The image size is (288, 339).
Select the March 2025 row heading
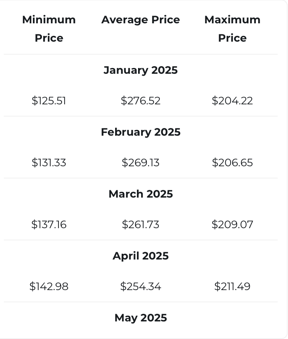pyautogui.click(x=141, y=194)
